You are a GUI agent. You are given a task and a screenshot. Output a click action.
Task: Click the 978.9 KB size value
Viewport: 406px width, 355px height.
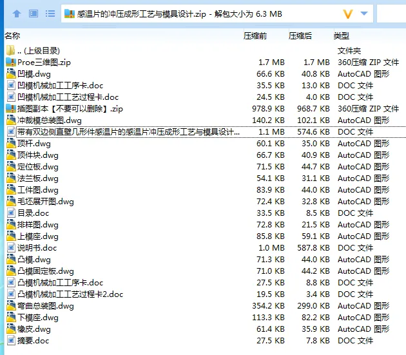coord(269,108)
